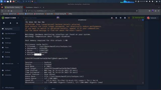Close the CrackStation tab
Viewport: 161px width, 90px height.
pyautogui.click(x=41, y=7)
